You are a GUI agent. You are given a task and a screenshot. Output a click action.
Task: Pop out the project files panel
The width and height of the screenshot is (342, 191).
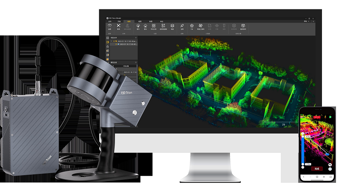[x=136, y=38]
